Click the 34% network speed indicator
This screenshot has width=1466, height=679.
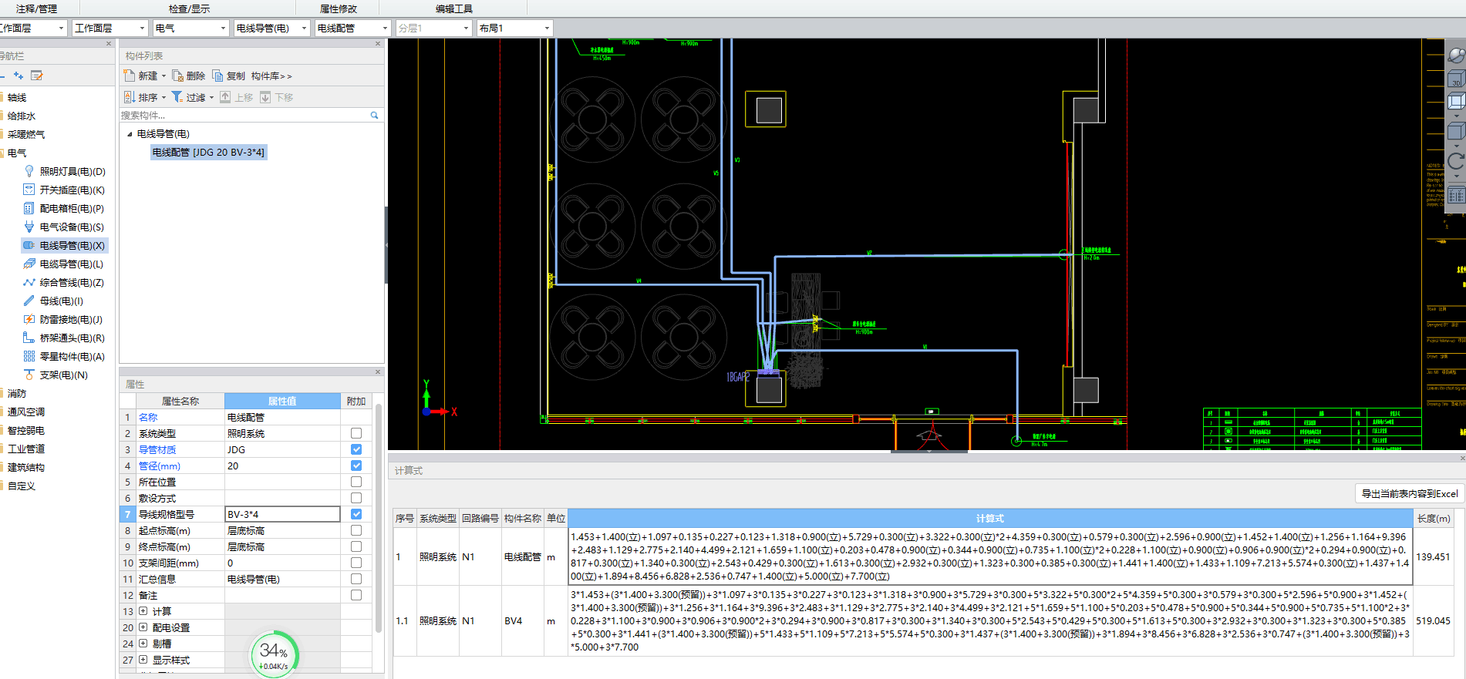coord(274,656)
